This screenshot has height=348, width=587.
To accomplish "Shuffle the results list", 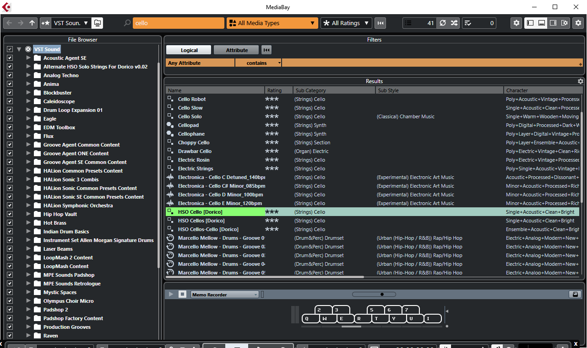I will (454, 23).
